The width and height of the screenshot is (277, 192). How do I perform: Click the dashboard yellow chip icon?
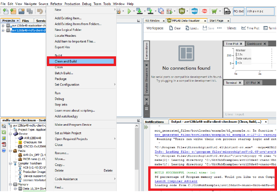pos(4,138)
